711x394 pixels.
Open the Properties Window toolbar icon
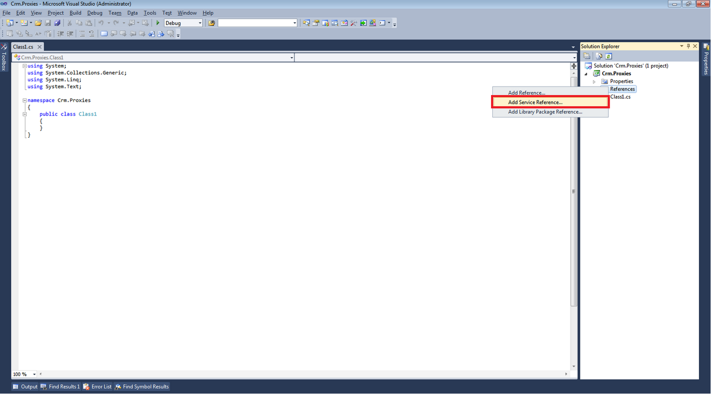click(x=316, y=23)
